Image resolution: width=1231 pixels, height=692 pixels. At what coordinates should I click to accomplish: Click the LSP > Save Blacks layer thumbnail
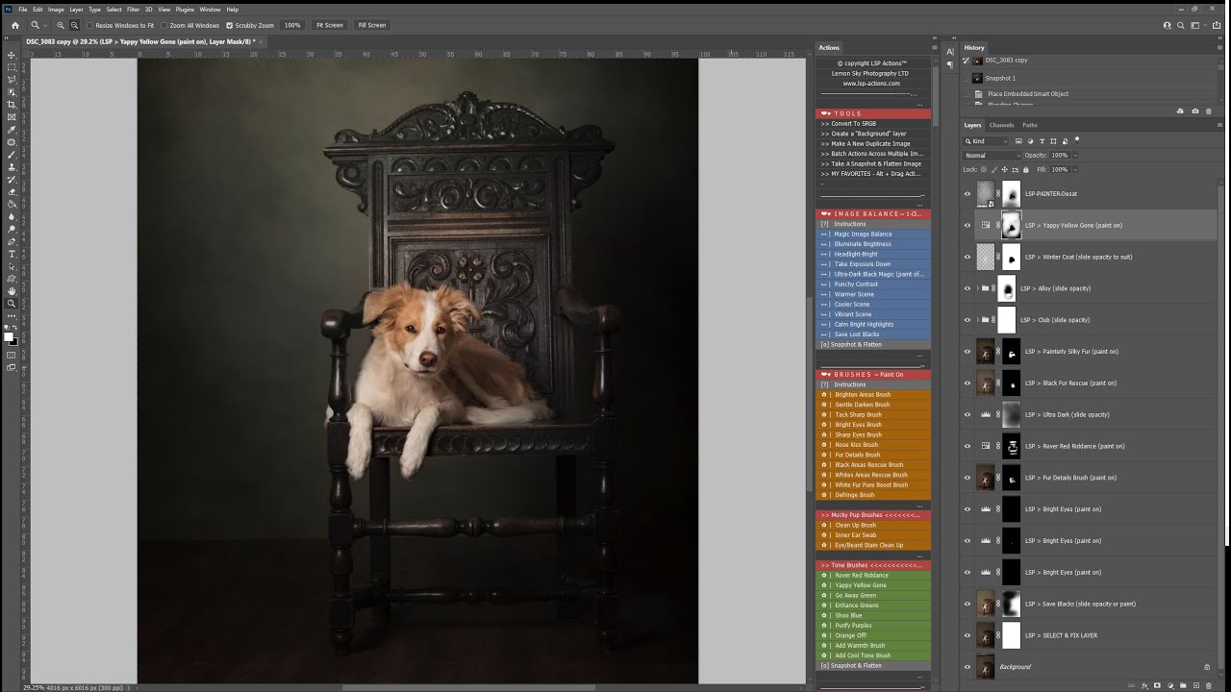pos(985,604)
